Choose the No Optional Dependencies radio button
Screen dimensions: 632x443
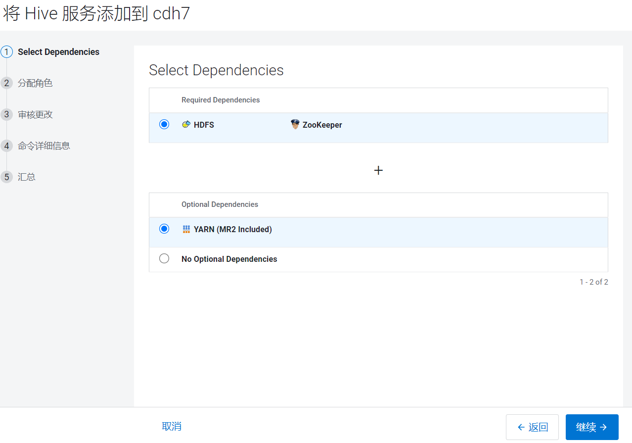pos(164,258)
